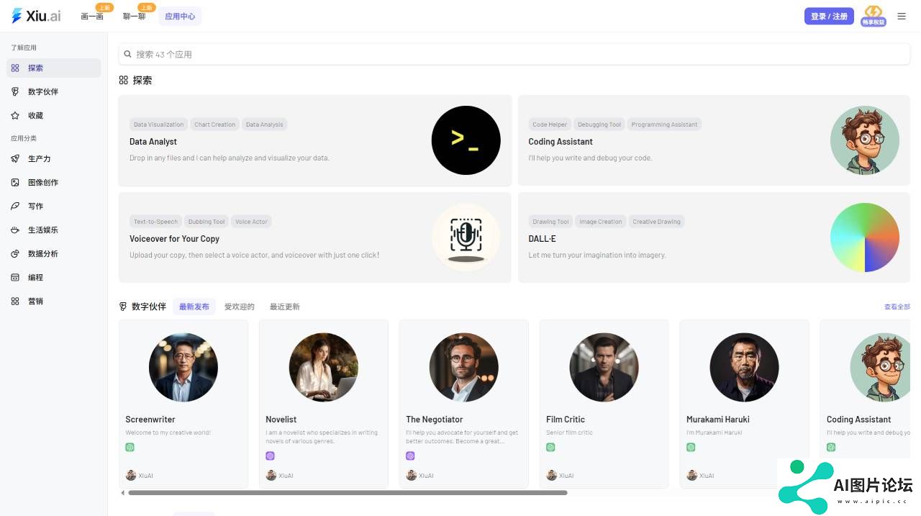Click the 查看全部 link
Screen dimensions: 921x516
(897, 307)
